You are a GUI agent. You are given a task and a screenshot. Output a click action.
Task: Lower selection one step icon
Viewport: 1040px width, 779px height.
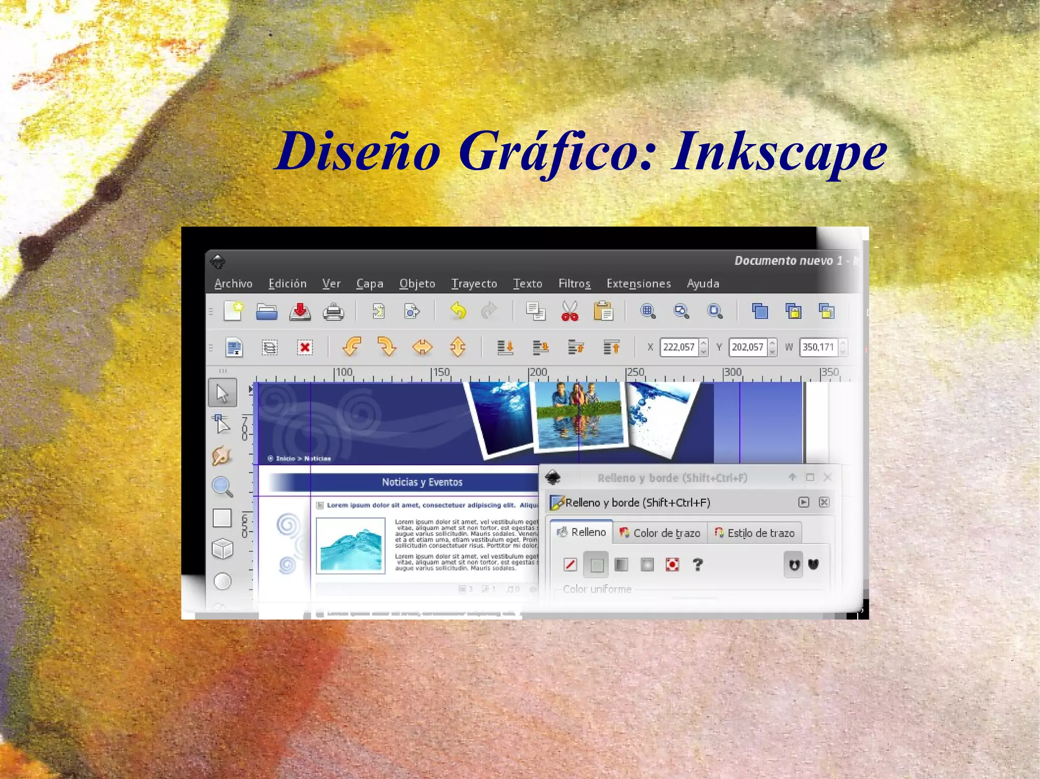pos(541,348)
